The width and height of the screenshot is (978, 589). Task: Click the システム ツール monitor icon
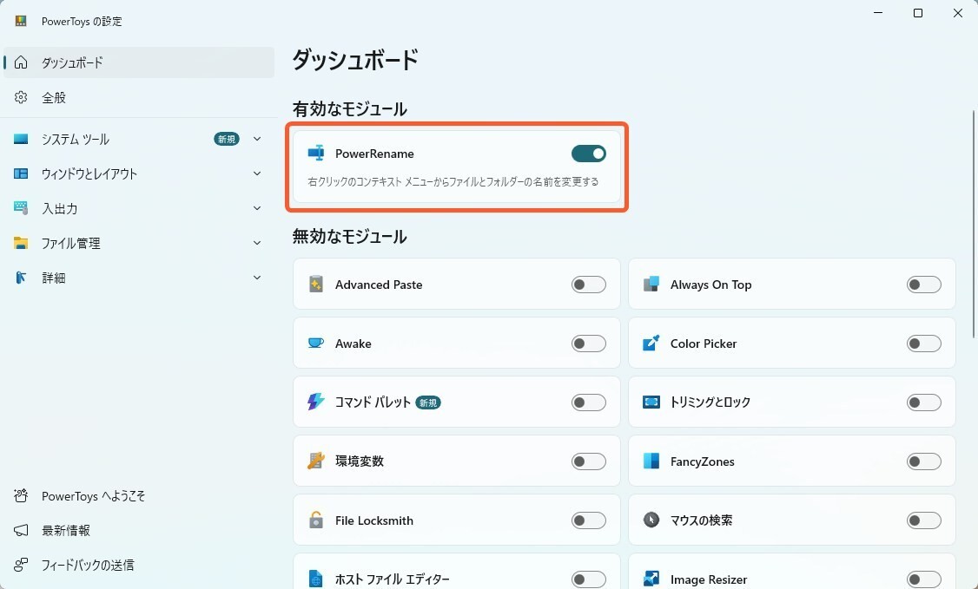[21, 139]
